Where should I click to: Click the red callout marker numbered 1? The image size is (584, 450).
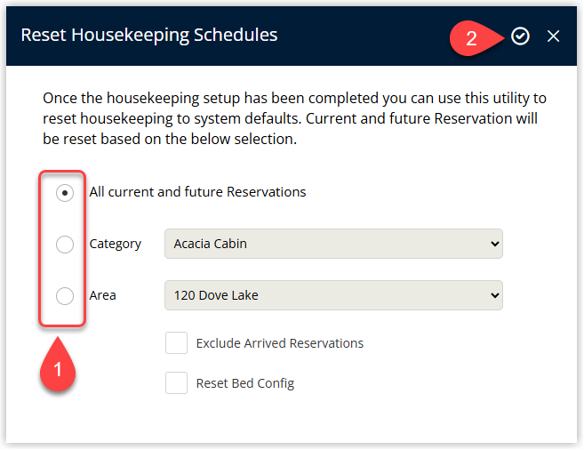58,365
